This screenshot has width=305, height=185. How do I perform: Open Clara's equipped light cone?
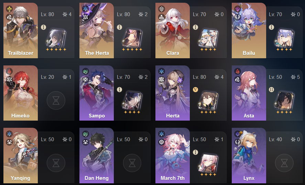tap(208, 38)
